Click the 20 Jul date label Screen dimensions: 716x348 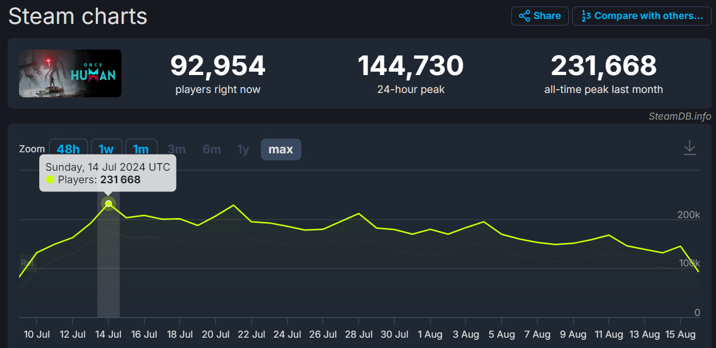215,334
